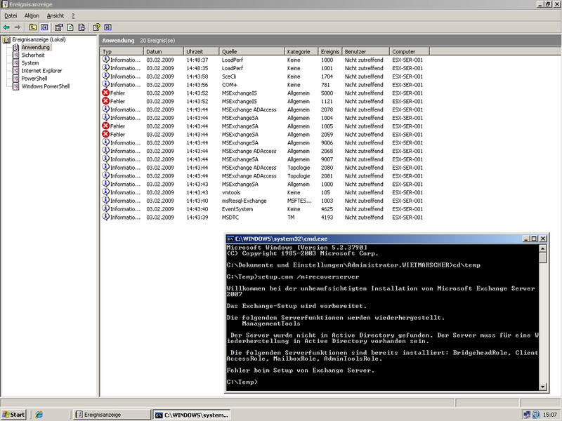Click the cmd.exe window title bar icon
The height and width of the screenshot is (421, 562).
[230, 239]
